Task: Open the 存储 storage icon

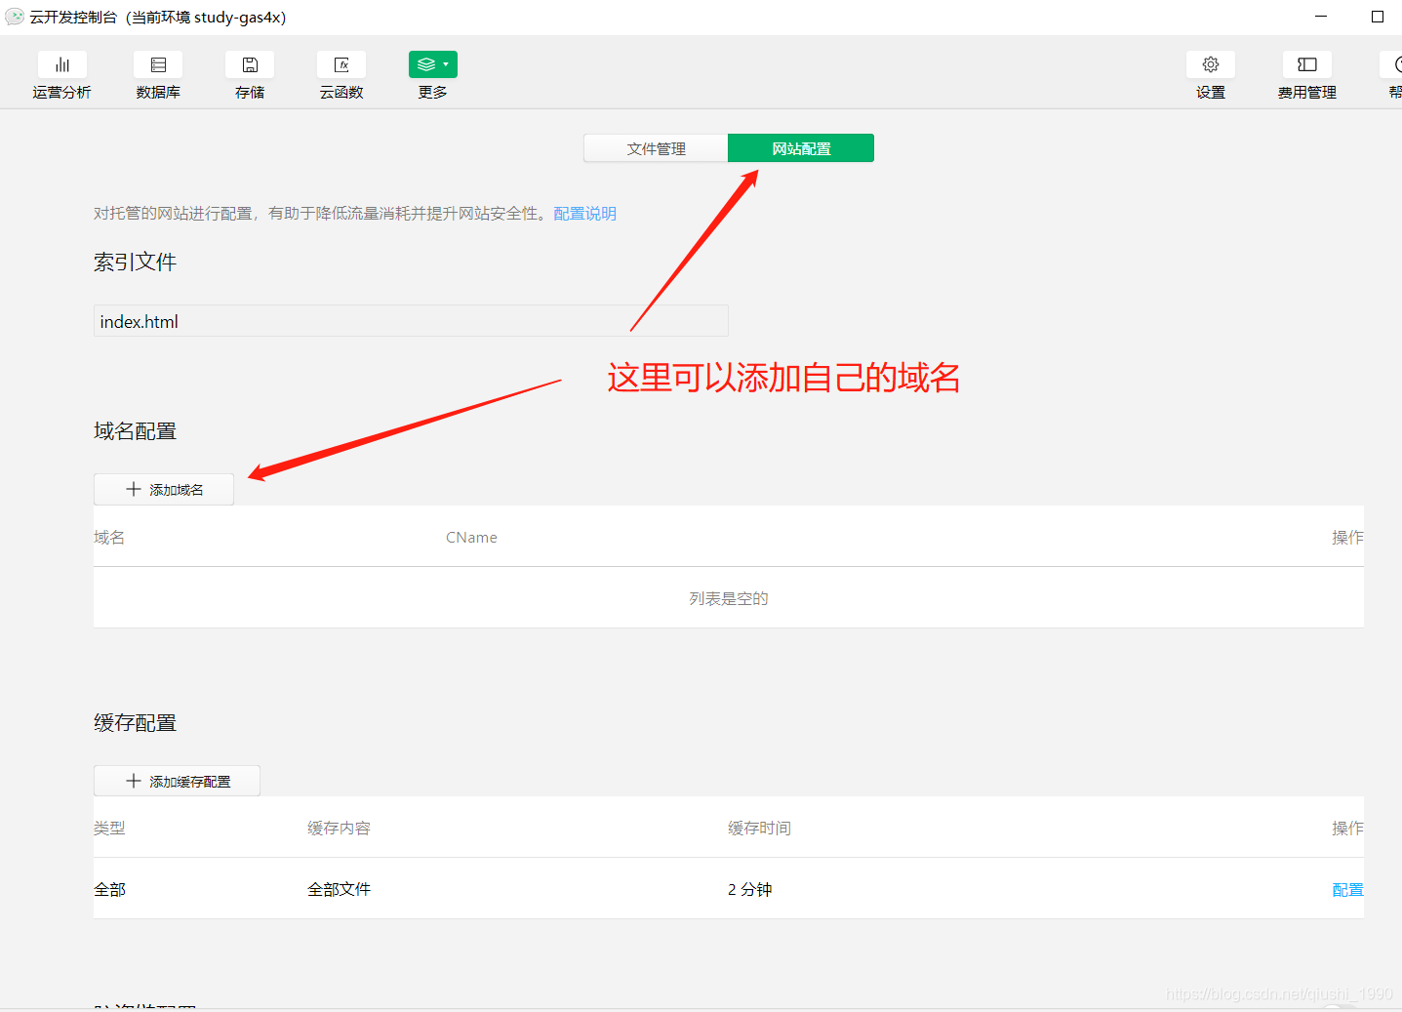Action: [x=250, y=64]
